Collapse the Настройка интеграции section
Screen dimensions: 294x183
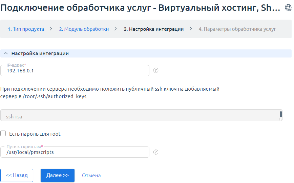pos(5,53)
